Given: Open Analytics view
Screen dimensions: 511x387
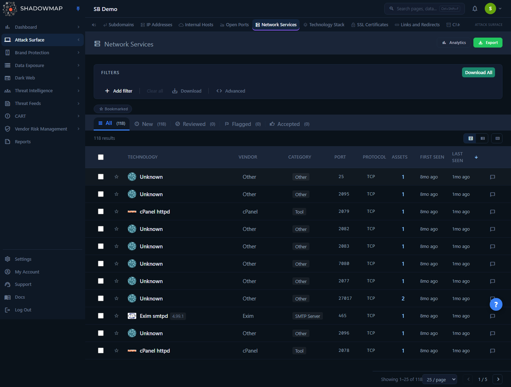Looking at the screenshot, I should 454,43.
